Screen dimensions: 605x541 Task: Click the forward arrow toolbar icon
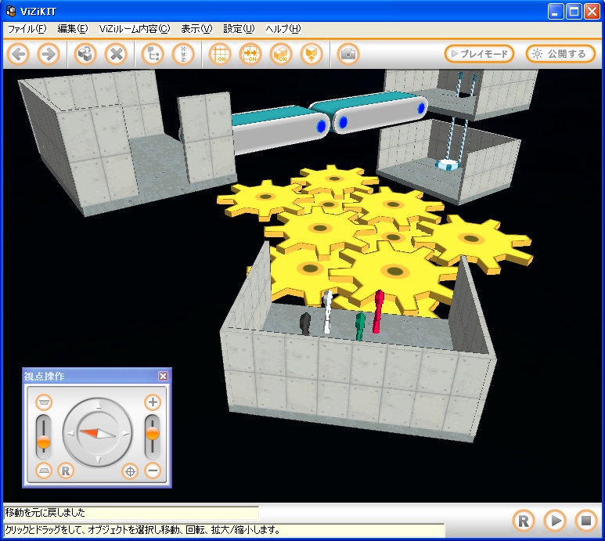tap(49, 54)
